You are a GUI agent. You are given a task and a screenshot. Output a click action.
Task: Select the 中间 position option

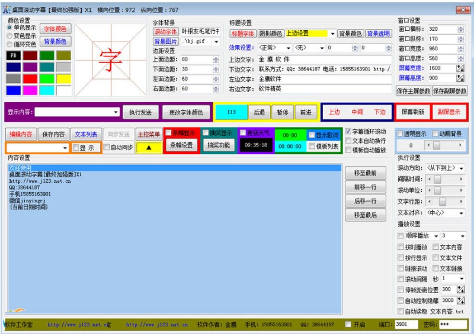[x=357, y=112]
